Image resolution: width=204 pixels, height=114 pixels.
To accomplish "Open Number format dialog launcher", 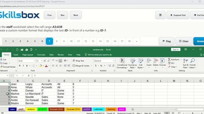I will [x=114, y=71].
